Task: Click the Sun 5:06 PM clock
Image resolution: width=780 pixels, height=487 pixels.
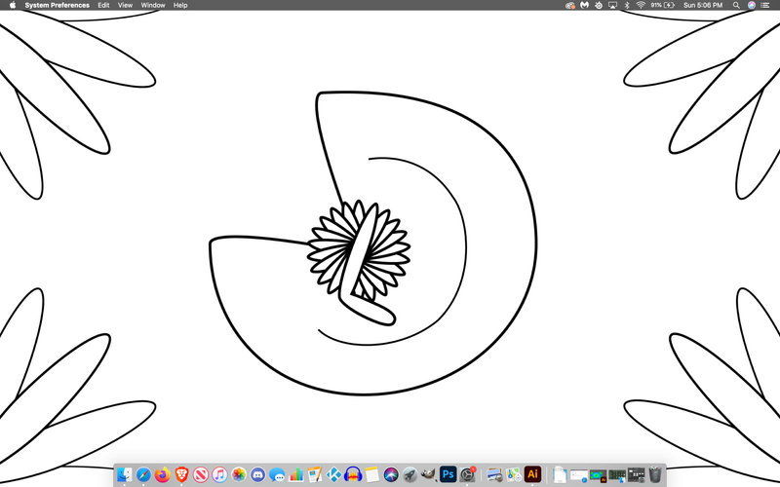Action: (x=703, y=5)
